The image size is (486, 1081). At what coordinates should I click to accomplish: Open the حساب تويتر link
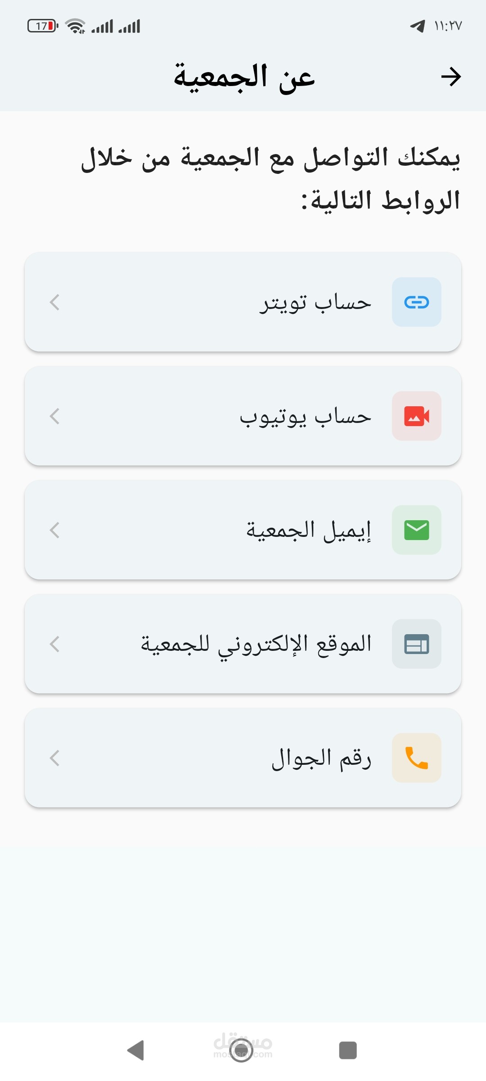point(315,303)
